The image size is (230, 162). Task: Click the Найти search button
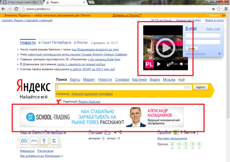pyautogui.click(x=201, y=87)
